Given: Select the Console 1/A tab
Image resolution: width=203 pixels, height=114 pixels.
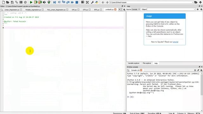Looking at the screenshot, I should pyautogui.click(x=135, y=70).
